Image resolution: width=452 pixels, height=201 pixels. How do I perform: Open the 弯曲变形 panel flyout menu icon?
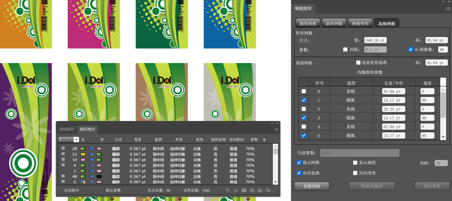448,9
